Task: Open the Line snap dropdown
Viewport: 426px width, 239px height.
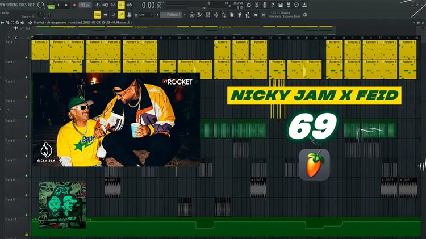Action: click(143, 15)
